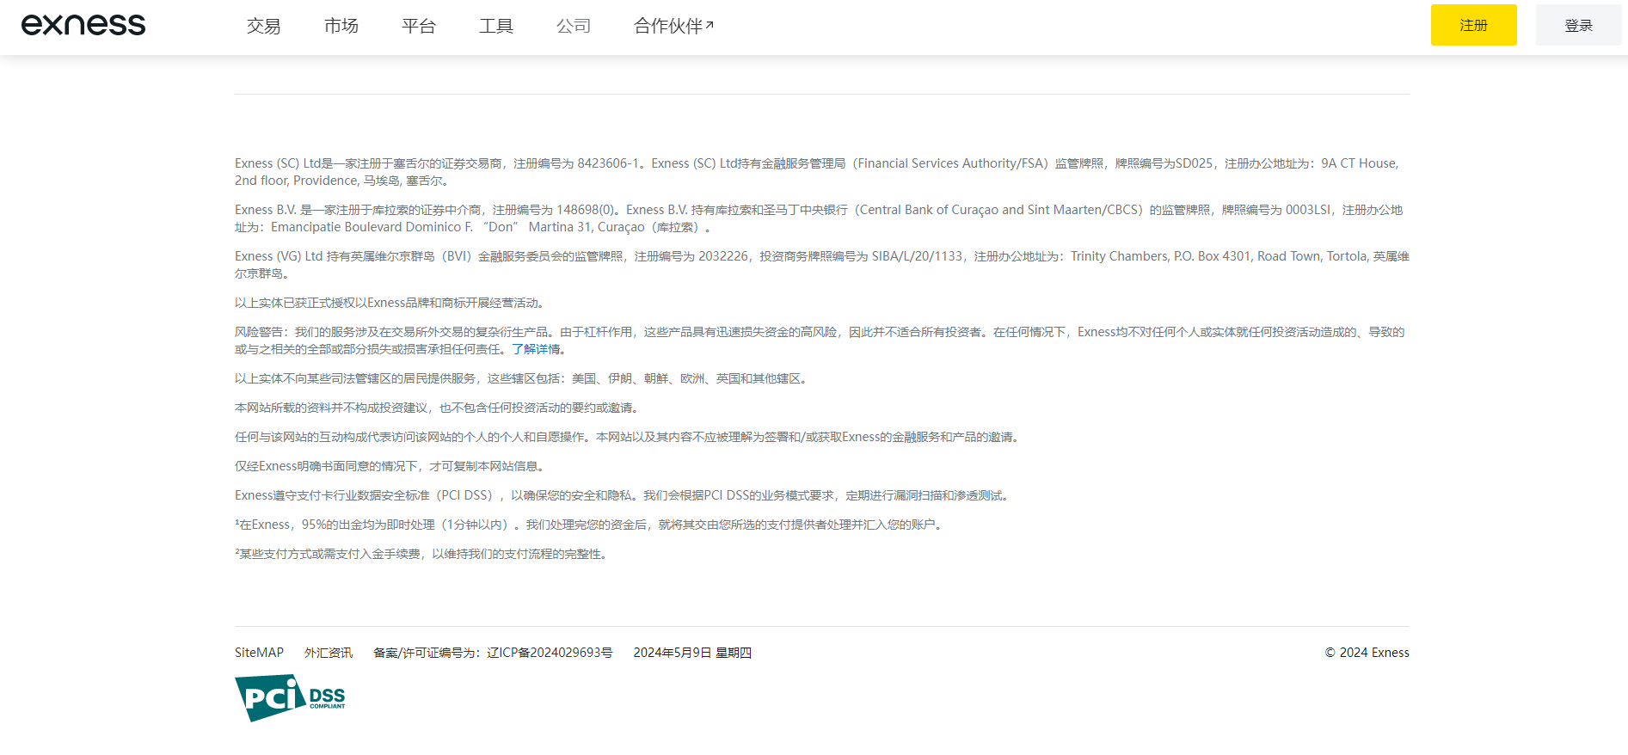
Task: Click the 辽ICP备2024029693号 registration number
Action: coord(549,653)
